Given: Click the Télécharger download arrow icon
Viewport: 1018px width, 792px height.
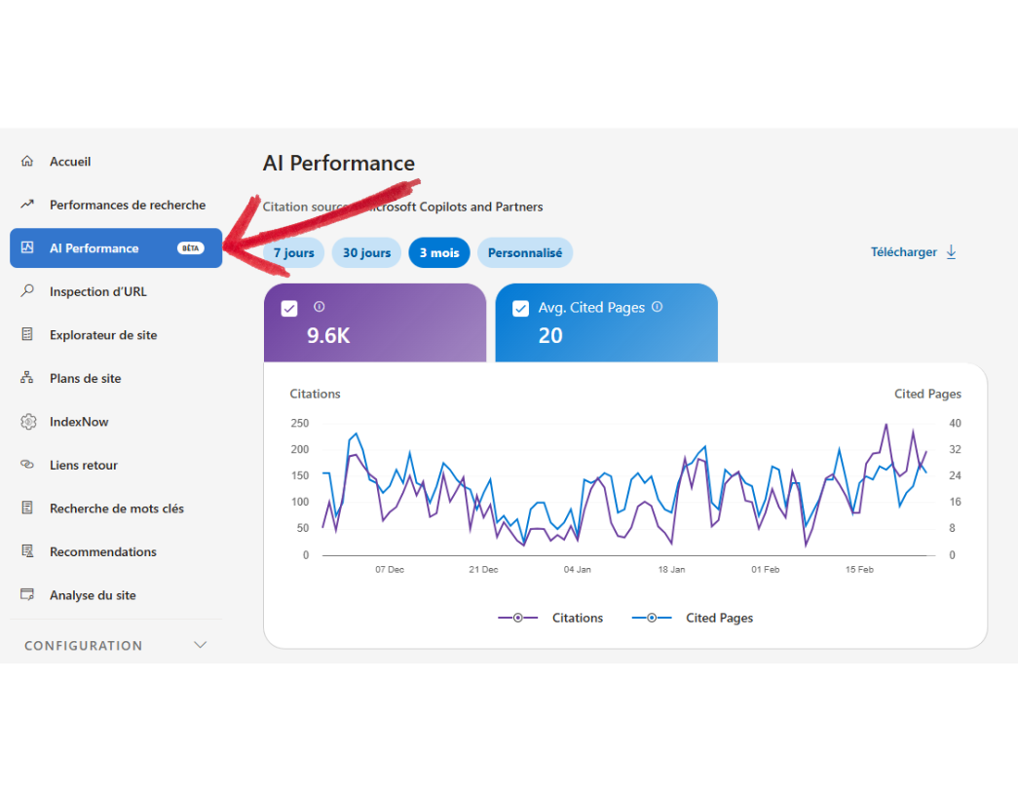Looking at the screenshot, I should 952,252.
